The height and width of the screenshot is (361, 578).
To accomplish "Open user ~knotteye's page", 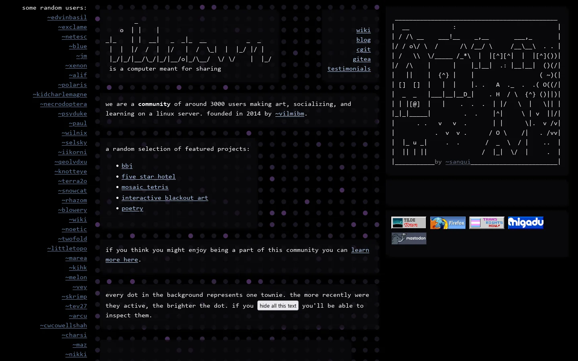I will [x=71, y=171].
